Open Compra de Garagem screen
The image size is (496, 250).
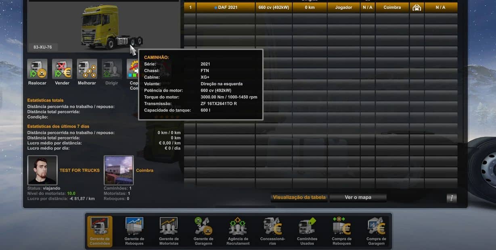376,231
